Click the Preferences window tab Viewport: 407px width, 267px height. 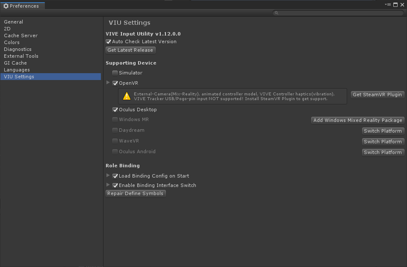pos(23,6)
